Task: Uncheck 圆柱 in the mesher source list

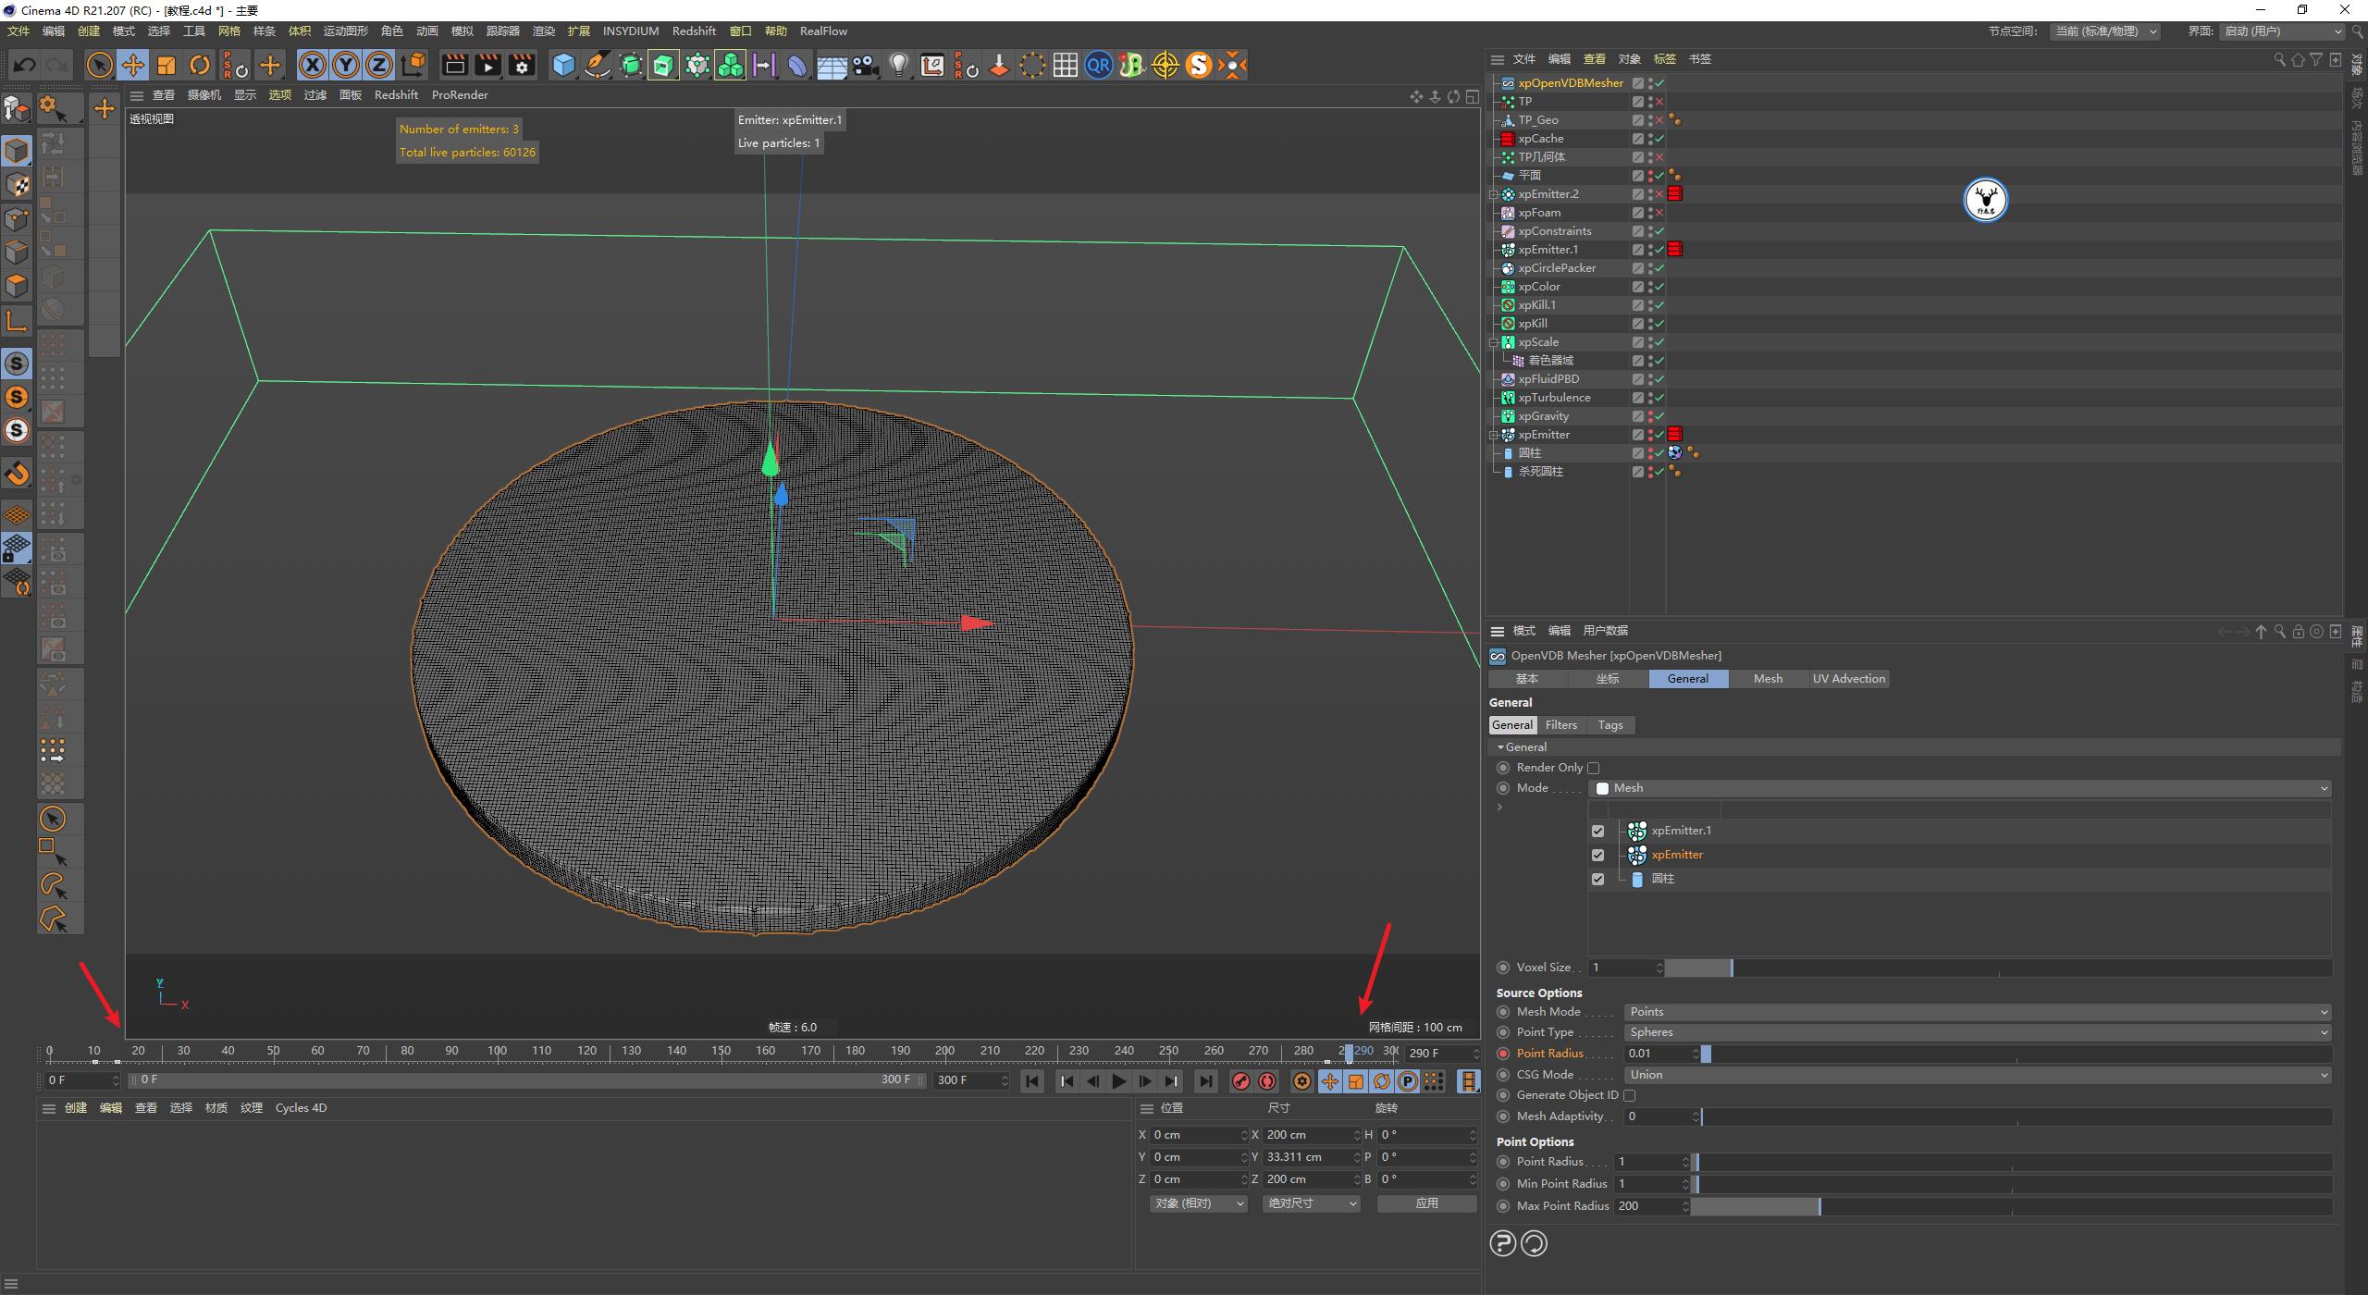Action: [1597, 879]
